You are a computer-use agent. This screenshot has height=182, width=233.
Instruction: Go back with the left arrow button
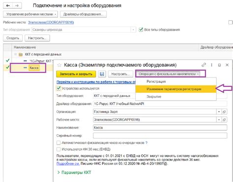pyautogui.click(x=8, y=6)
